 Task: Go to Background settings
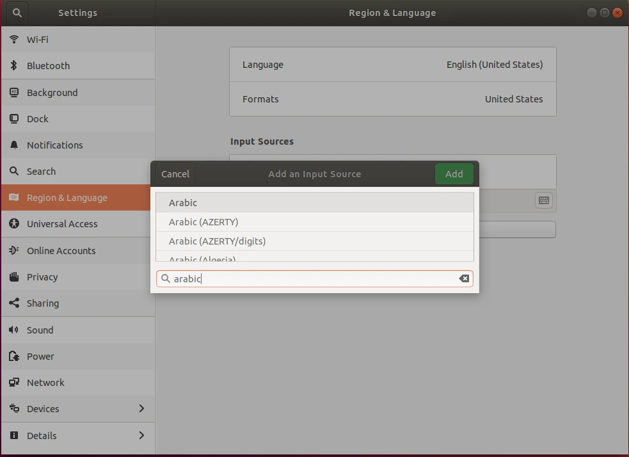point(78,92)
